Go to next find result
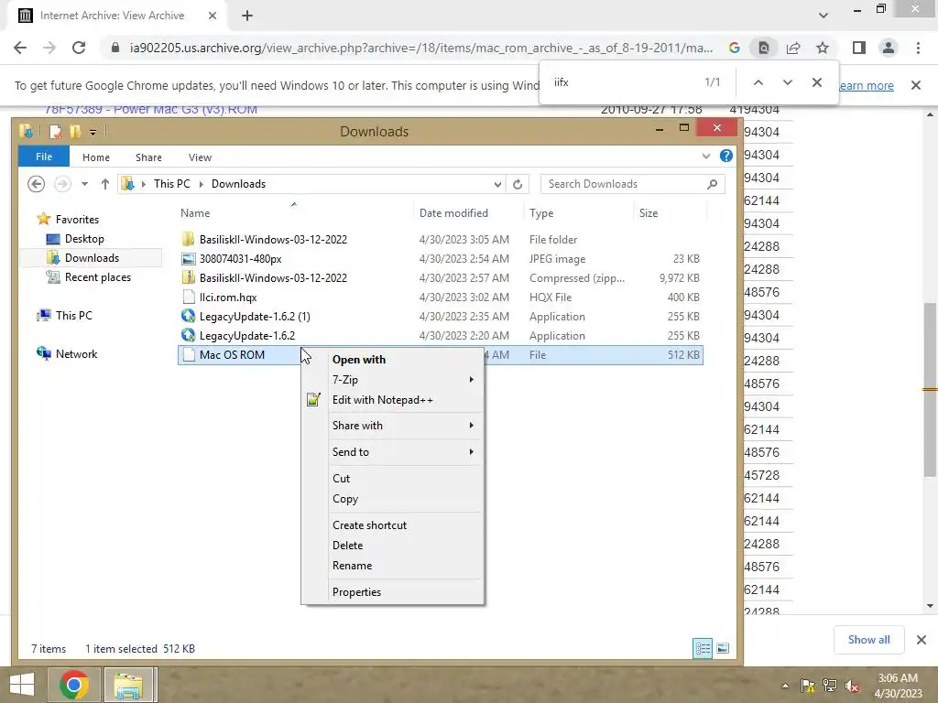938x703 pixels. pyautogui.click(x=787, y=82)
